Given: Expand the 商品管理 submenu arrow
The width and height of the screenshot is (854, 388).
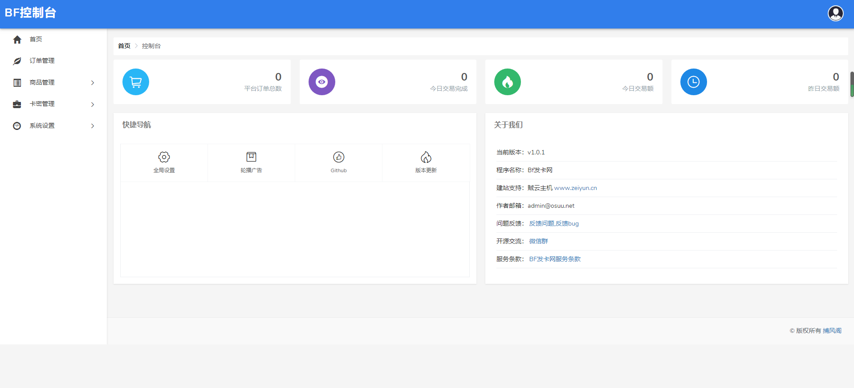Looking at the screenshot, I should point(93,83).
